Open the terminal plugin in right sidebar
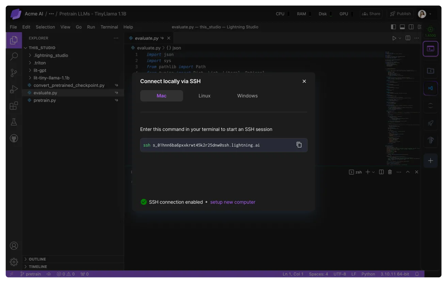 [x=430, y=49]
